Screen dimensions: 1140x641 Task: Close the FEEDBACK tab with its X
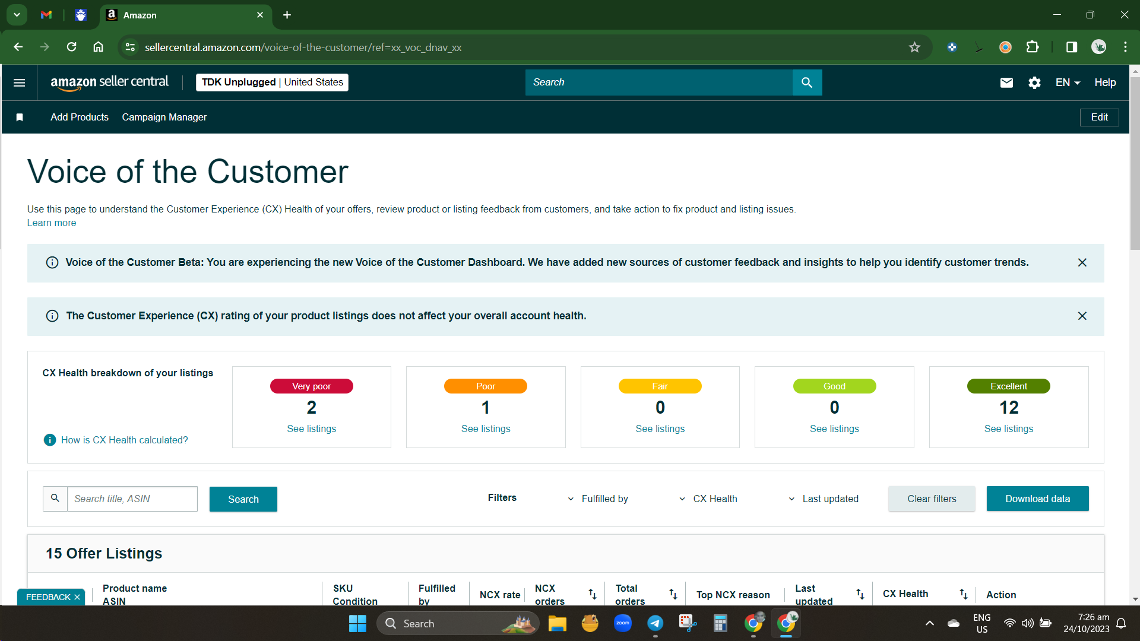pos(77,597)
